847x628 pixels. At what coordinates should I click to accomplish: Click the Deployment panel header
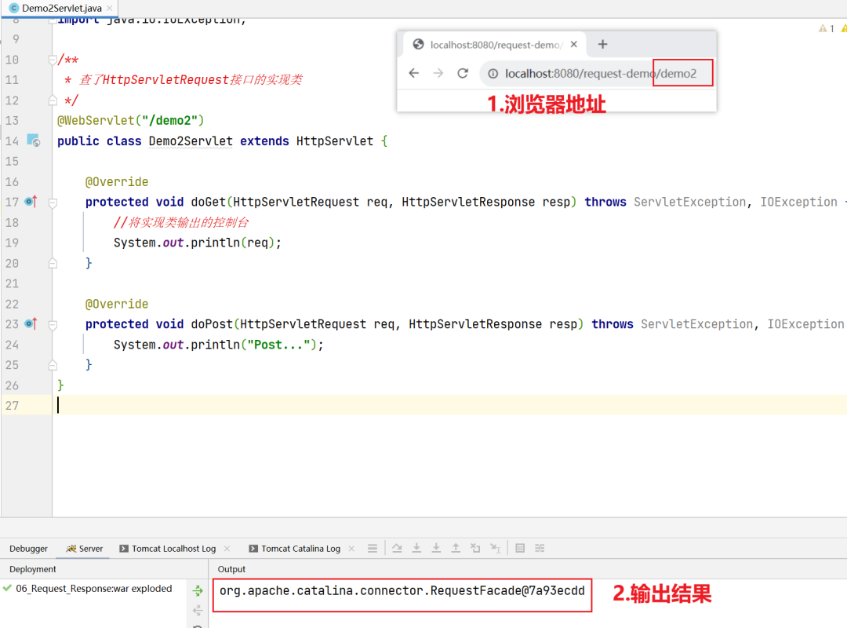32,569
